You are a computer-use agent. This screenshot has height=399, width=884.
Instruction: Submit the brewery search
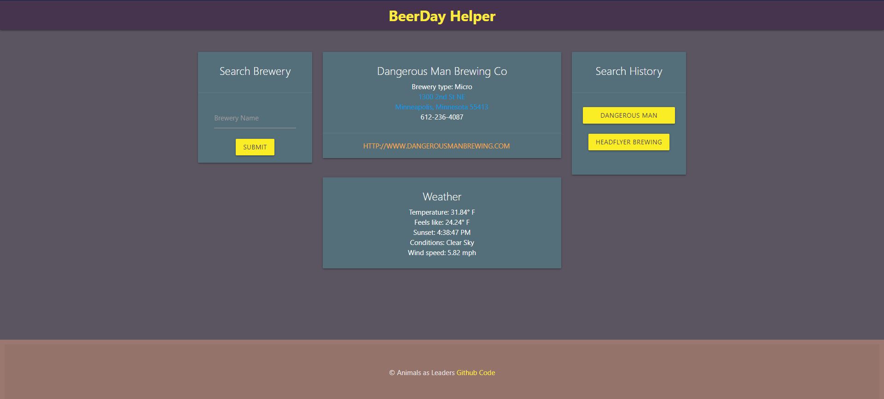pos(255,147)
